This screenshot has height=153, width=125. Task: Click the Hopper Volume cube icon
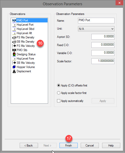coord(14,67)
